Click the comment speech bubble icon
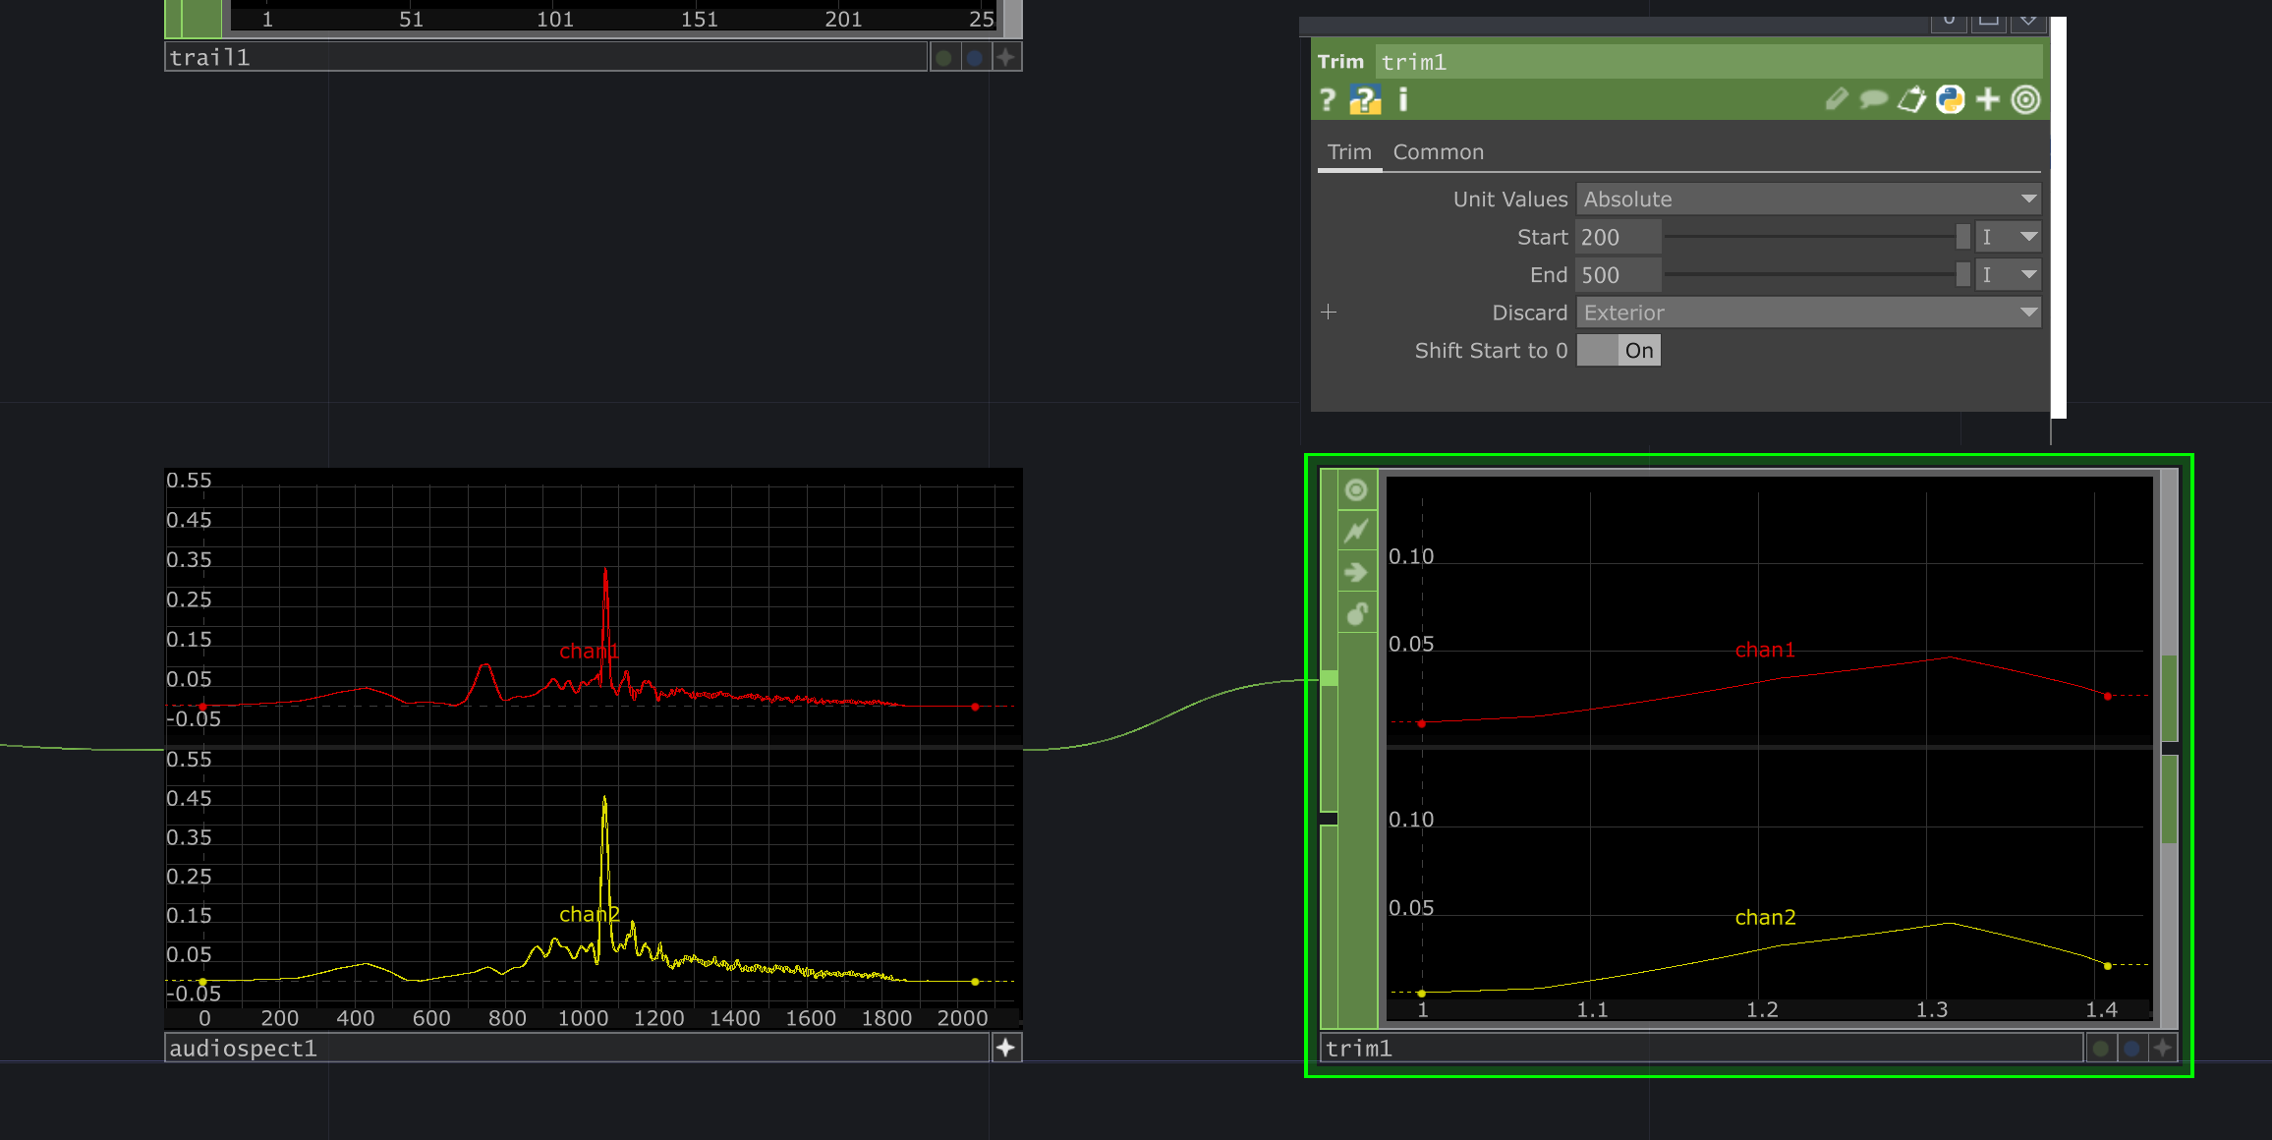2272x1140 pixels. click(x=1873, y=100)
